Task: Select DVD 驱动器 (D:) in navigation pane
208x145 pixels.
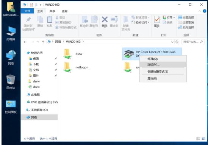Action: click(42, 102)
